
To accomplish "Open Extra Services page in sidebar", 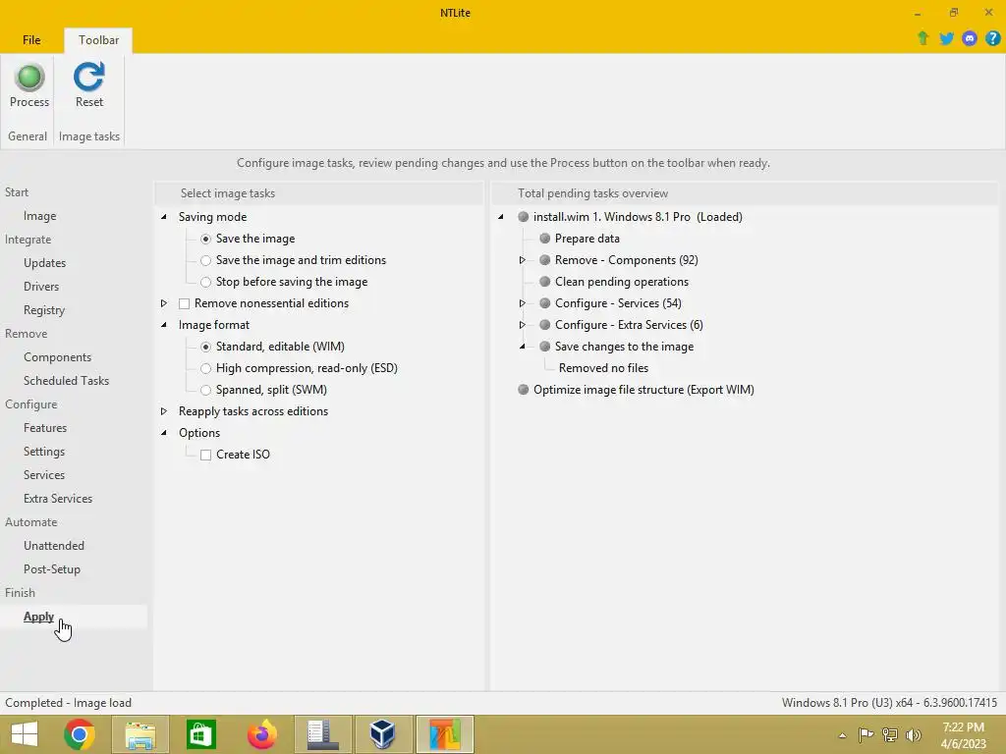I will click(x=58, y=499).
